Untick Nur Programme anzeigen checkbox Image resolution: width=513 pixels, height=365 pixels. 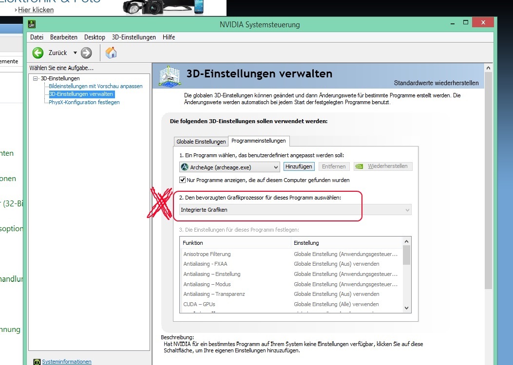pos(183,180)
